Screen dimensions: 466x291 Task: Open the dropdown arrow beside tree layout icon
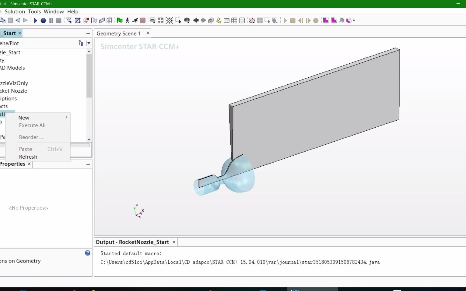89,43
